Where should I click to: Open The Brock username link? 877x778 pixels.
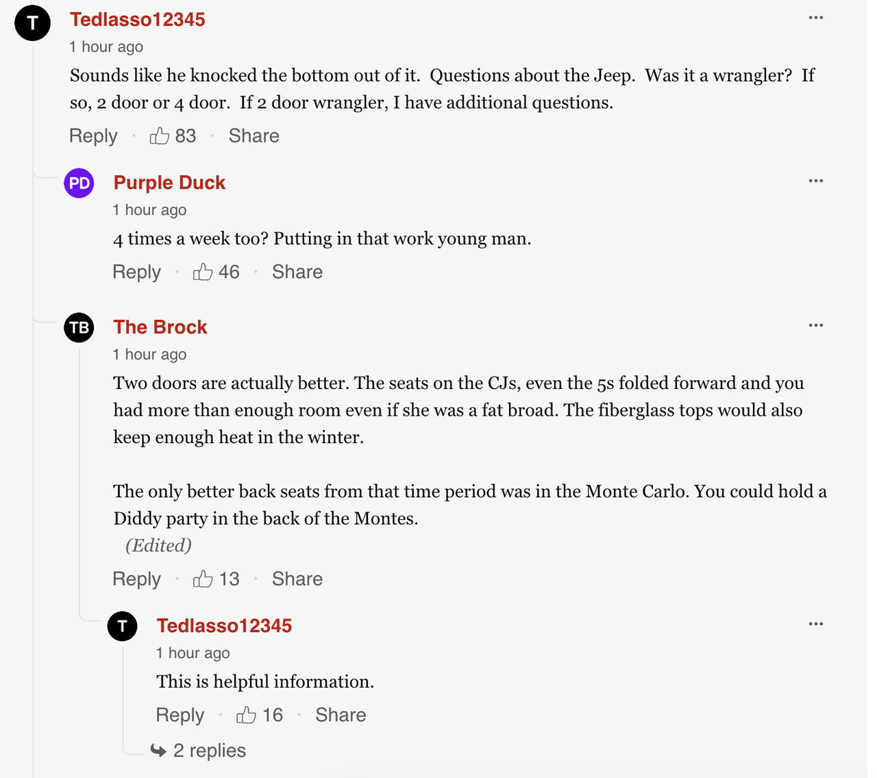tap(160, 327)
